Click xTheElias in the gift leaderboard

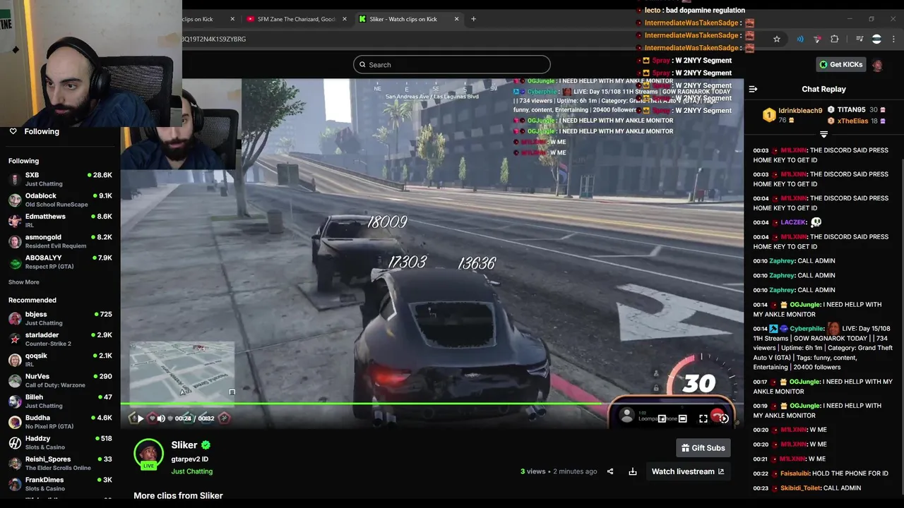[852, 121]
